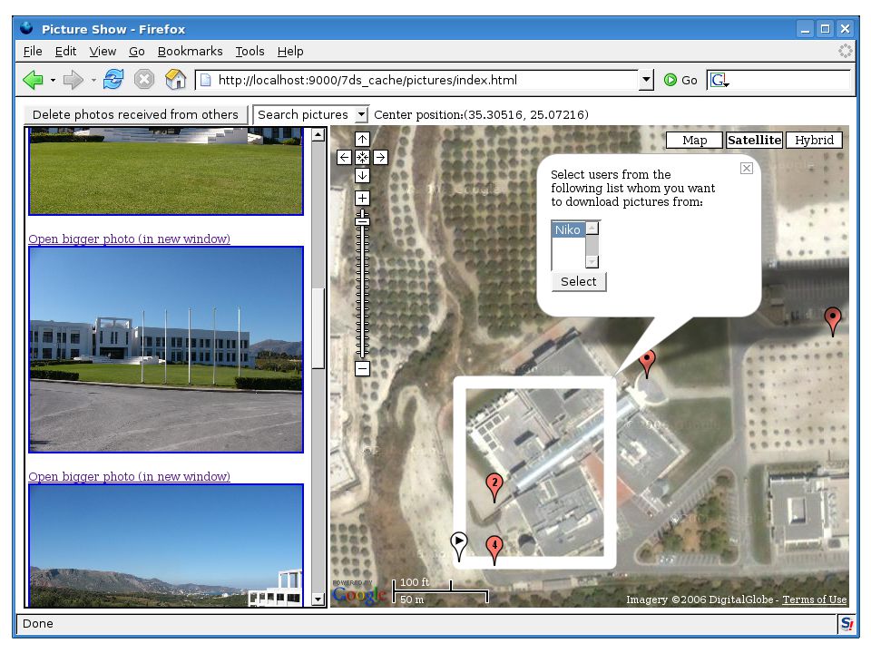Image resolution: width=871 pixels, height=653 pixels.
Task: Click the Stop loading icon
Action: point(144,80)
